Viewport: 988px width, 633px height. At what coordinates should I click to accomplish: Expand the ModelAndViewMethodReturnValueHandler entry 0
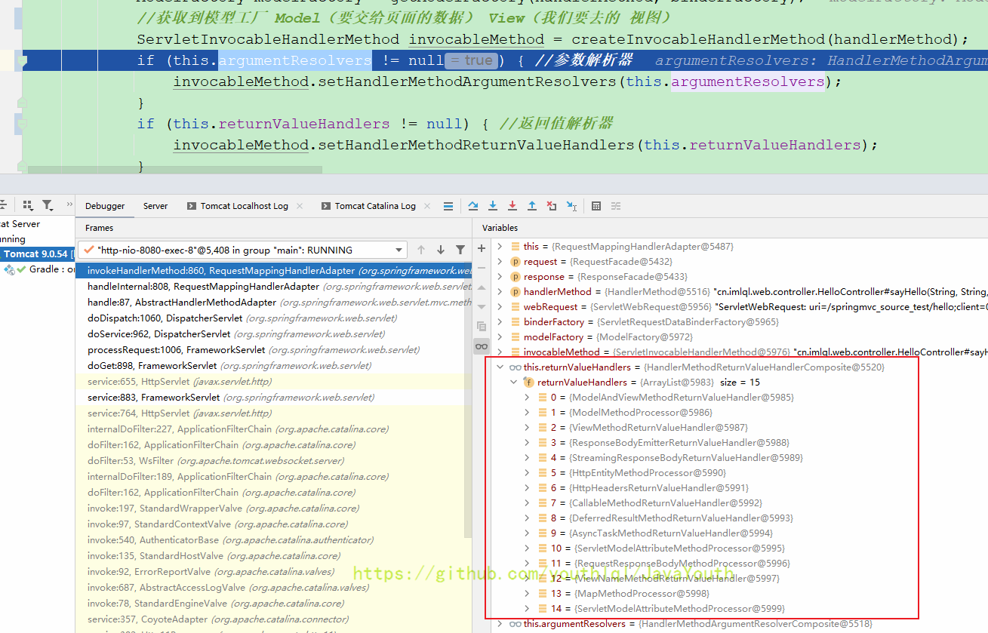point(527,398)
